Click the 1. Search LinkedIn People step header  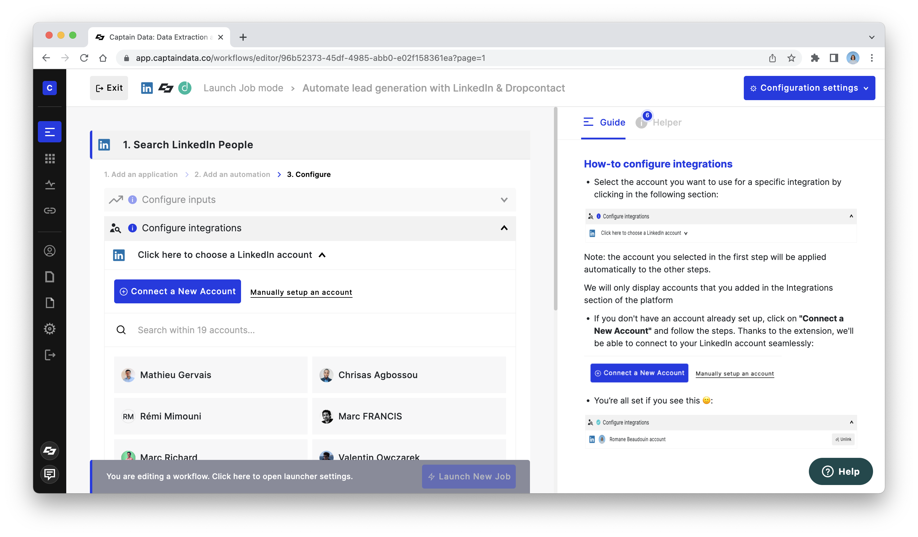pyautogui.click(x=310, y=145)
